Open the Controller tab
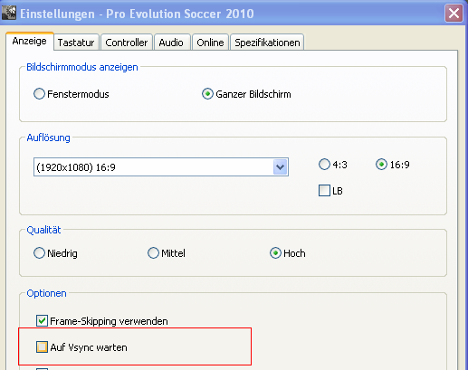 127,43
